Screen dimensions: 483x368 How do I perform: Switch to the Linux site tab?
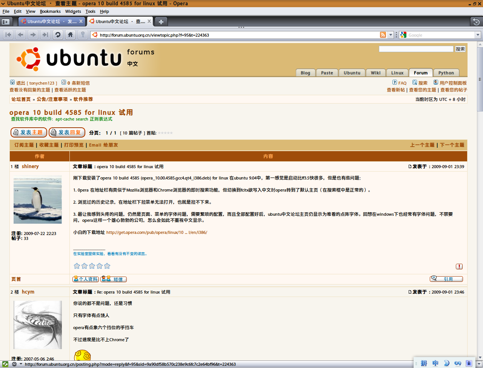tap(397, 73)
